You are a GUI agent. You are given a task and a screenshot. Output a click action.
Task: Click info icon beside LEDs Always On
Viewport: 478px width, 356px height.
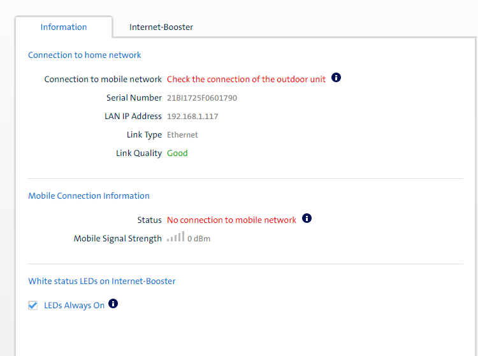coord(113,304)
